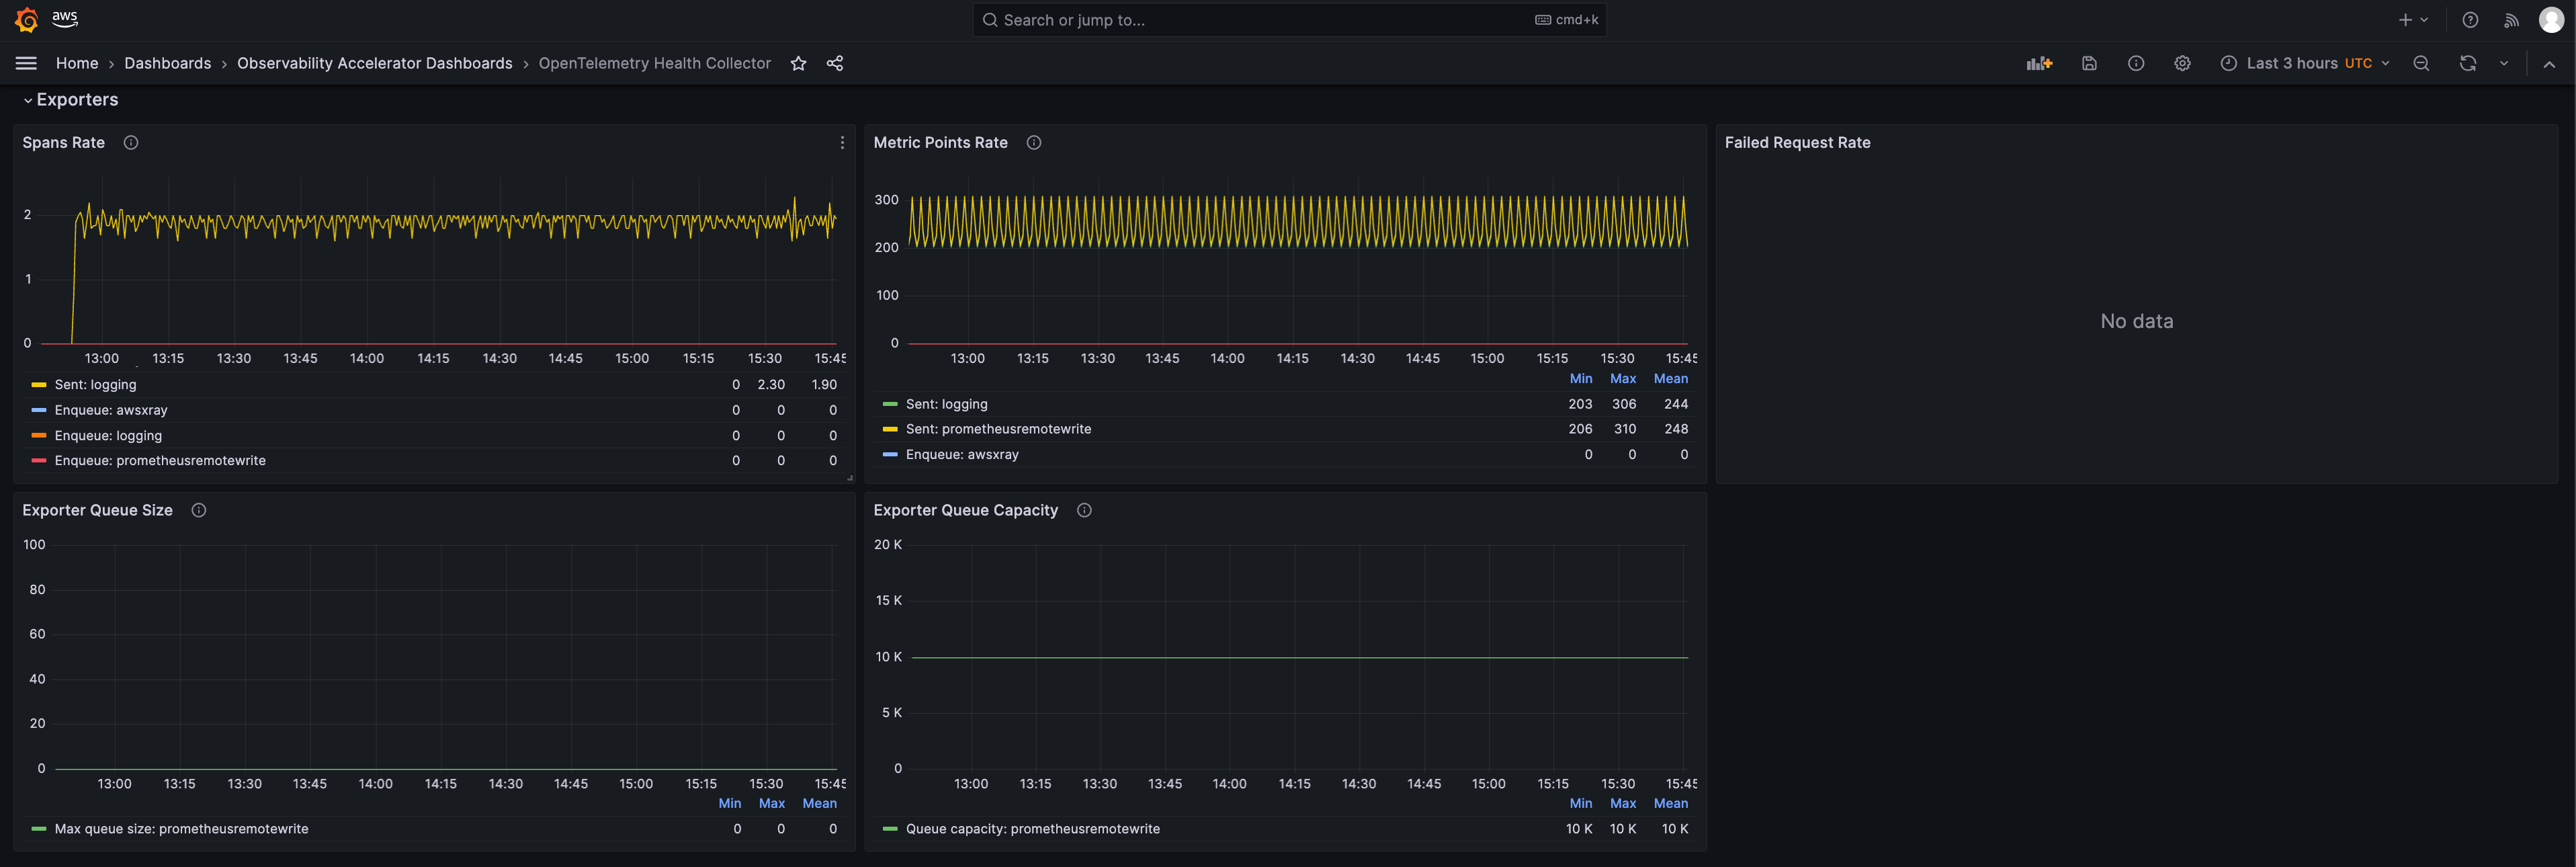The height and width of the screenshot is (867, 2576).
Task: Sort Metric Points Rate legend by Max
Action: [x=1623, y=379]
